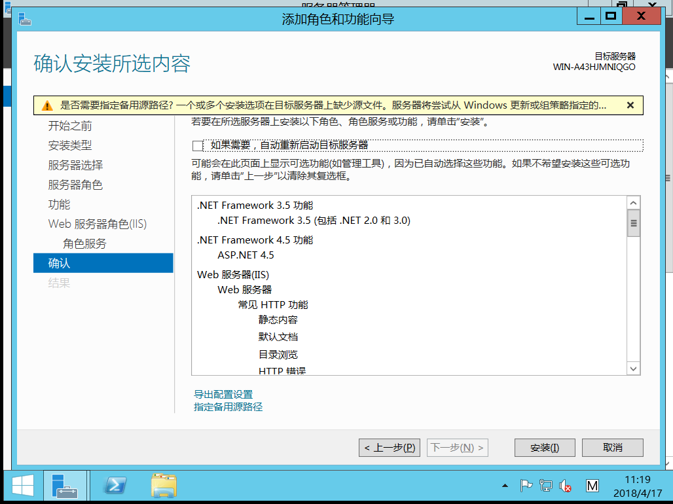This screenshot has width=673, height=504.
Task: Open 角色服务 step
Action: [x=84, y=244]
